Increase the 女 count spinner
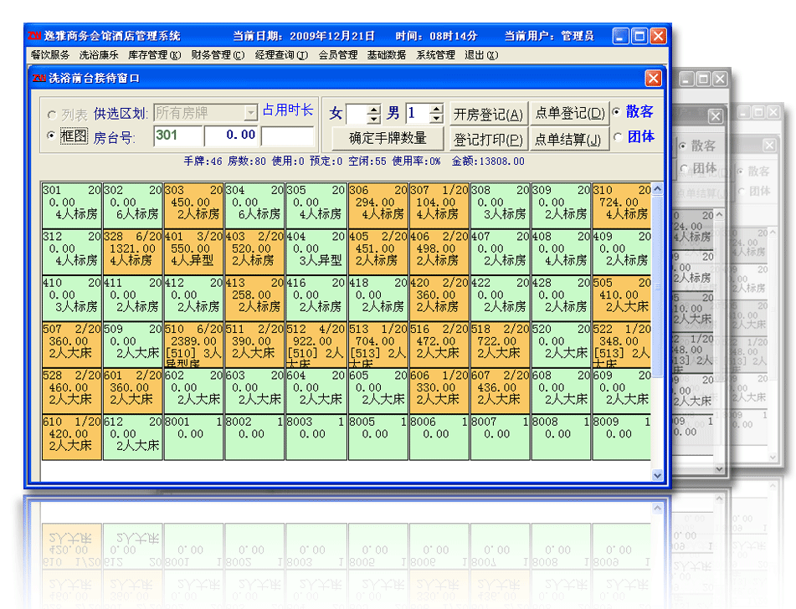The width and height of the screenshot is (796, 609). coord(374,109)
